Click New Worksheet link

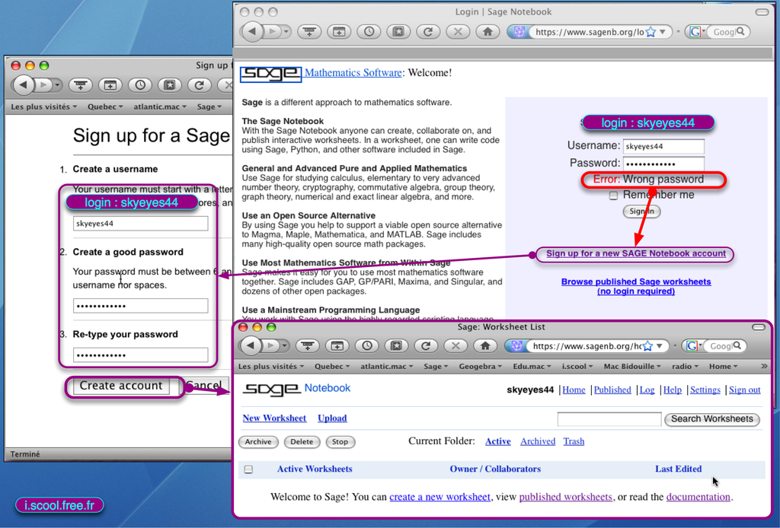274,418
